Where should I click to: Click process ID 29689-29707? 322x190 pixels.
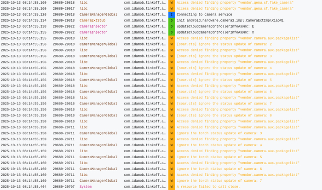[63, 187]
